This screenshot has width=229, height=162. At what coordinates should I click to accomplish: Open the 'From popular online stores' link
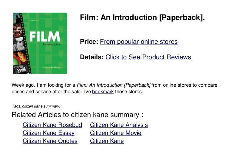(139, 42)
